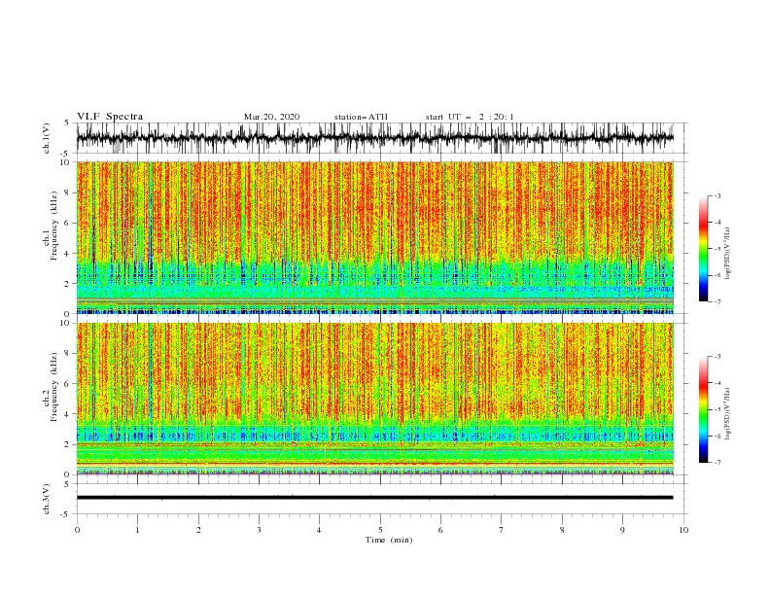Image resolution: width=770 pixels, height=595 pixels.
Task: Click the upper colorbar 'log(PSD)(V²/Hz)' label
Action: click(x=727, y=254)
